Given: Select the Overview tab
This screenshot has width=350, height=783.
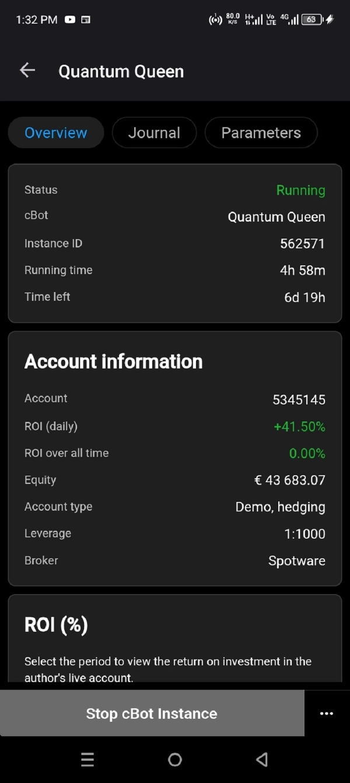Looking at the screenshot, I should click(x=56, y=133).
